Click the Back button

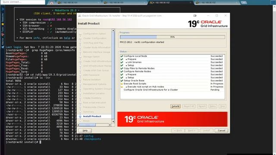(178, 130)
